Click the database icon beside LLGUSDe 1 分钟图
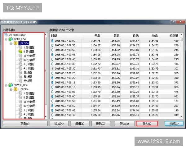 click(x=20, y=47)
